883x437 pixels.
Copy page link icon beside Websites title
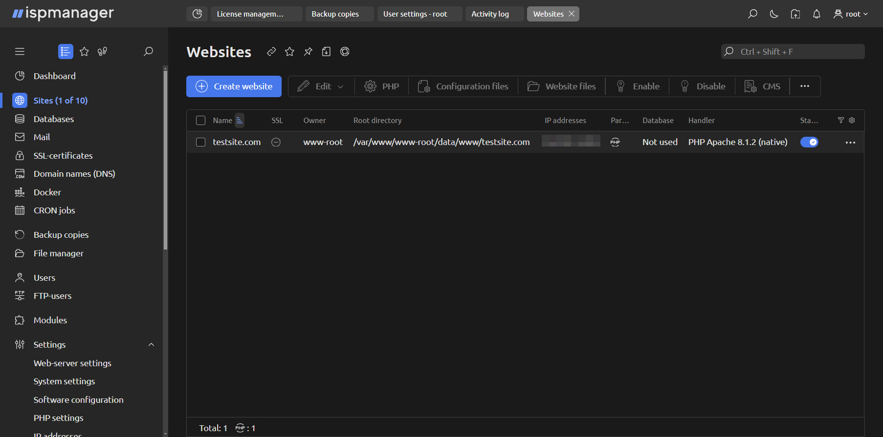tap(271, 52)
